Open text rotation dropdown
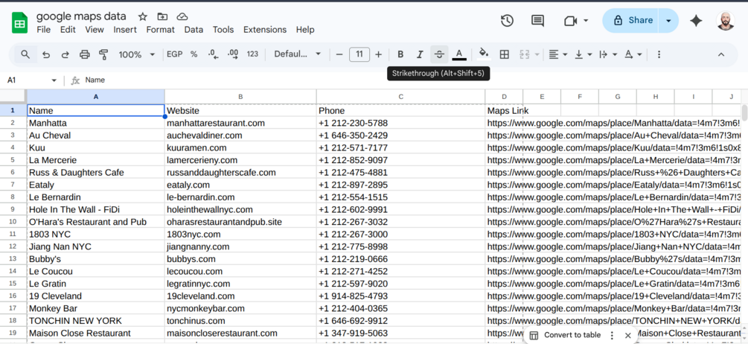The image size is (748, 344). click(x=633, y=54)
